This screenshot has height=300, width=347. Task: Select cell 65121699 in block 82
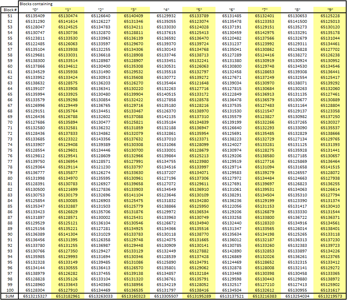68,190
